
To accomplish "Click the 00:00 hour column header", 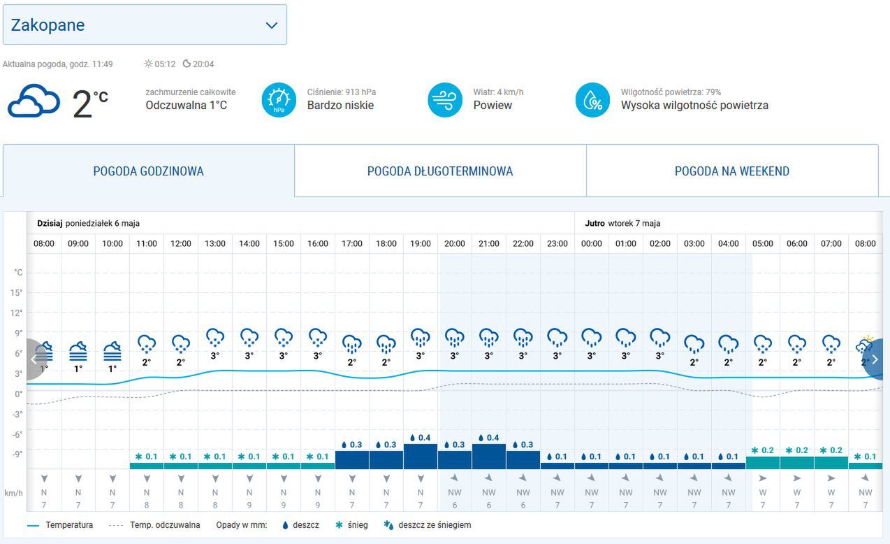I will pos(592,244).
